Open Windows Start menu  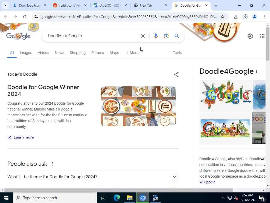6,198
